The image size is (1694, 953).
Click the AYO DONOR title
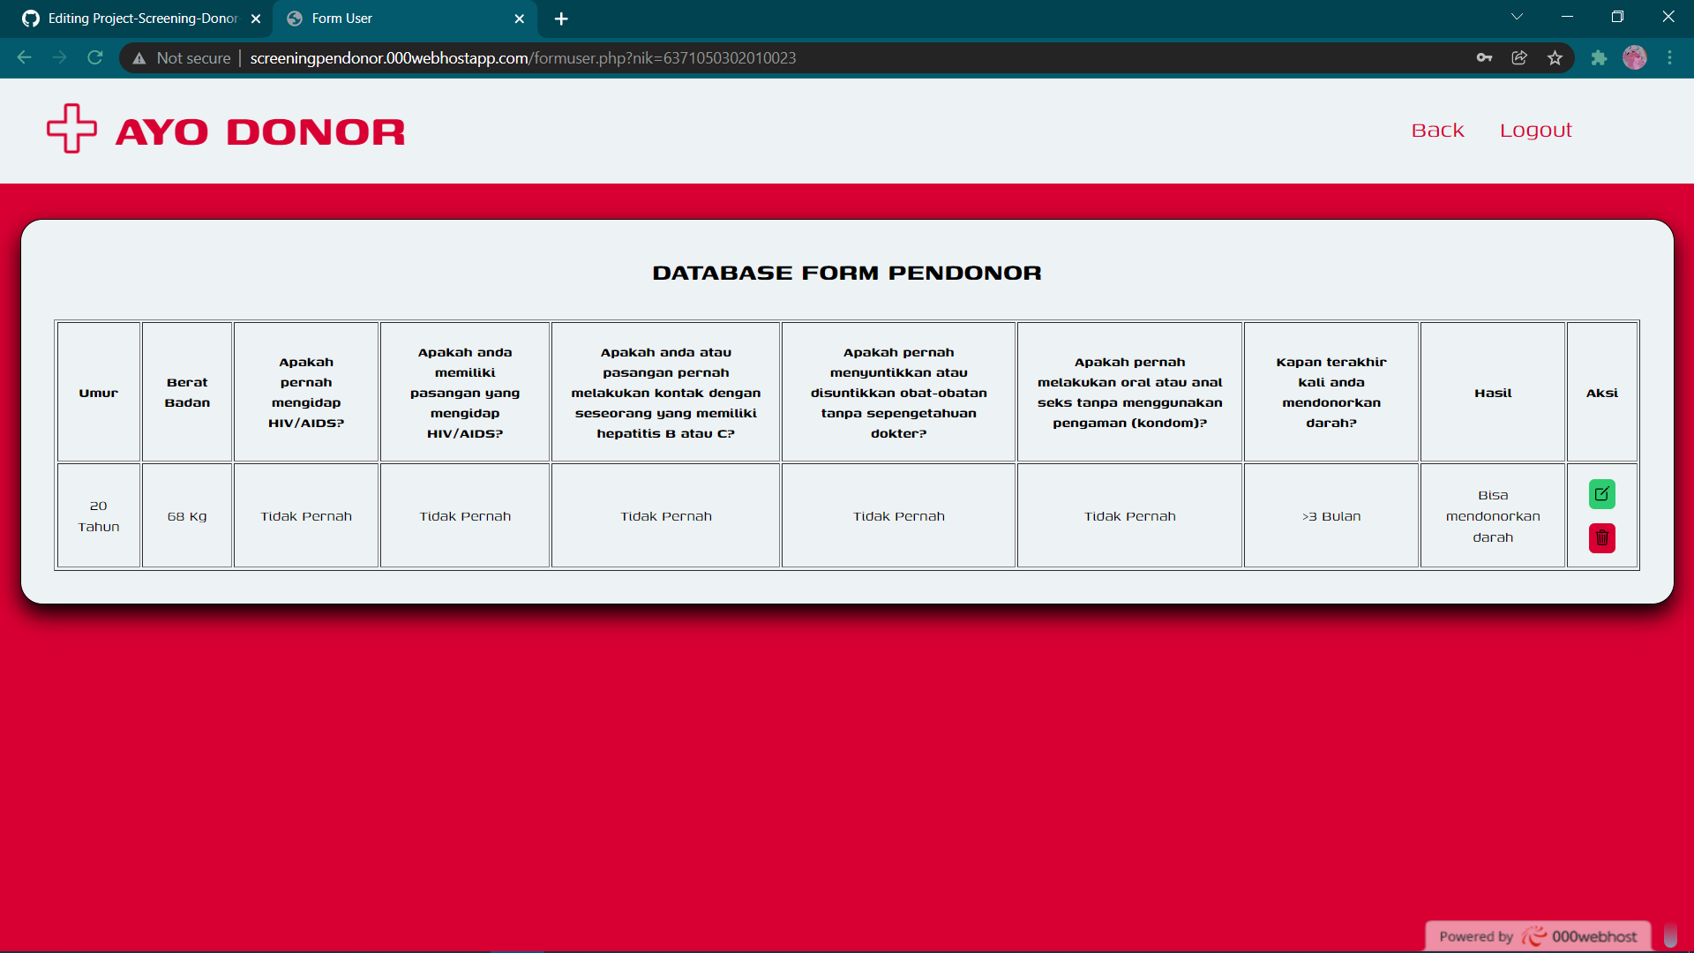pyautogui.click(x=260, y=132)
